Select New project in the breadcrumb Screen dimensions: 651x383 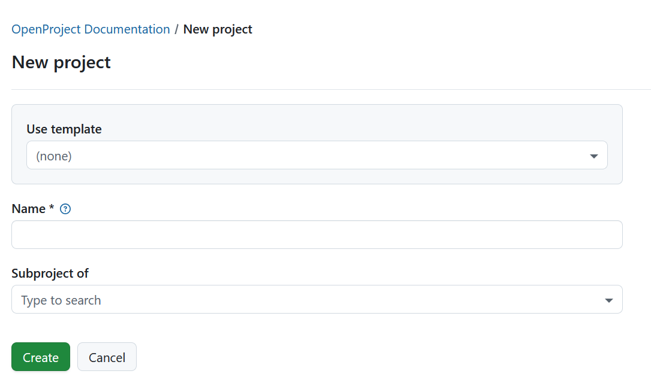[218, 29]
